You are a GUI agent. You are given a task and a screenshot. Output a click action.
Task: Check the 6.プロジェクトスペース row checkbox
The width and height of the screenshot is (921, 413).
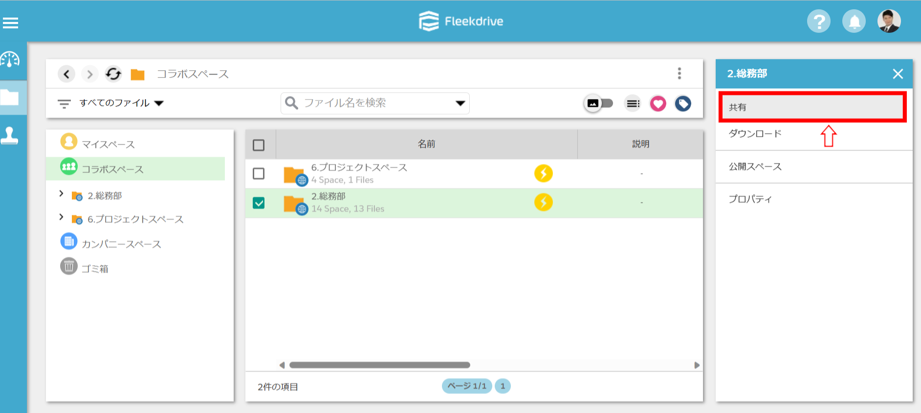259,174
